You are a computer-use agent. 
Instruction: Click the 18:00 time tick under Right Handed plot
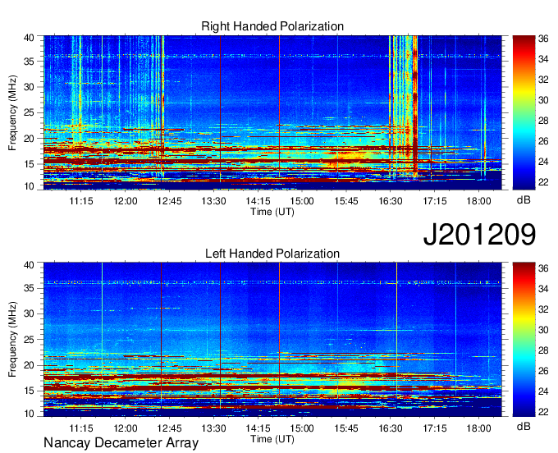pos(478,201)
